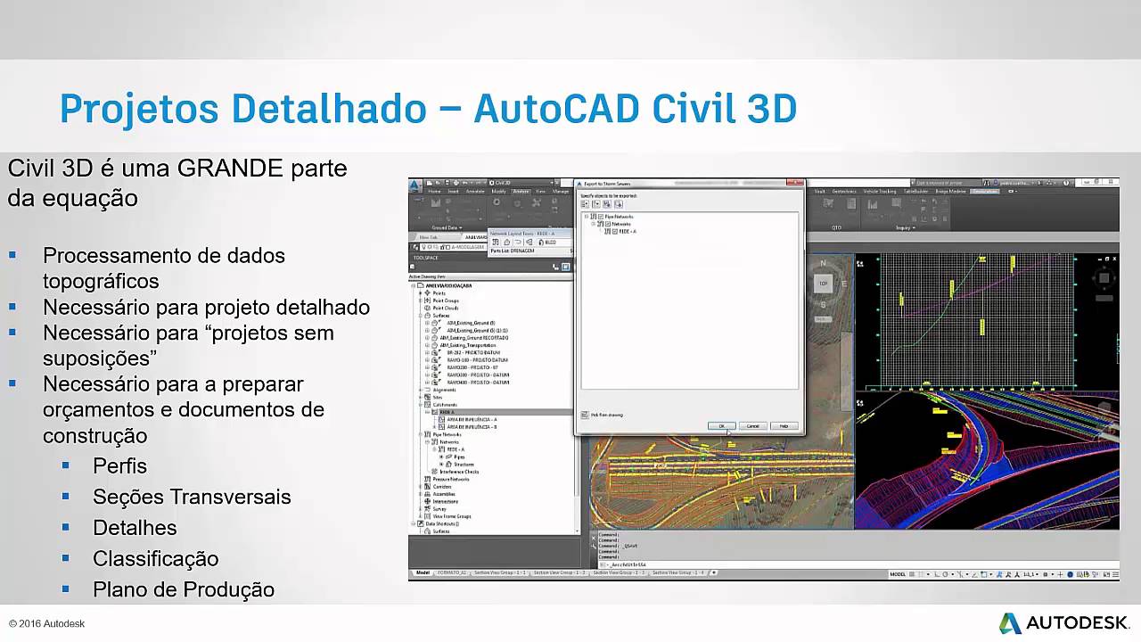Click first selection-filter icon in Export dialog
The width and height of the screenshot is (1141, 642).
585,204
